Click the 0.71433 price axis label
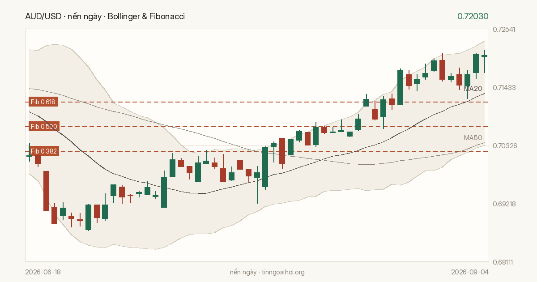Screen dimensions: 537x282 [x=504, y=87]
